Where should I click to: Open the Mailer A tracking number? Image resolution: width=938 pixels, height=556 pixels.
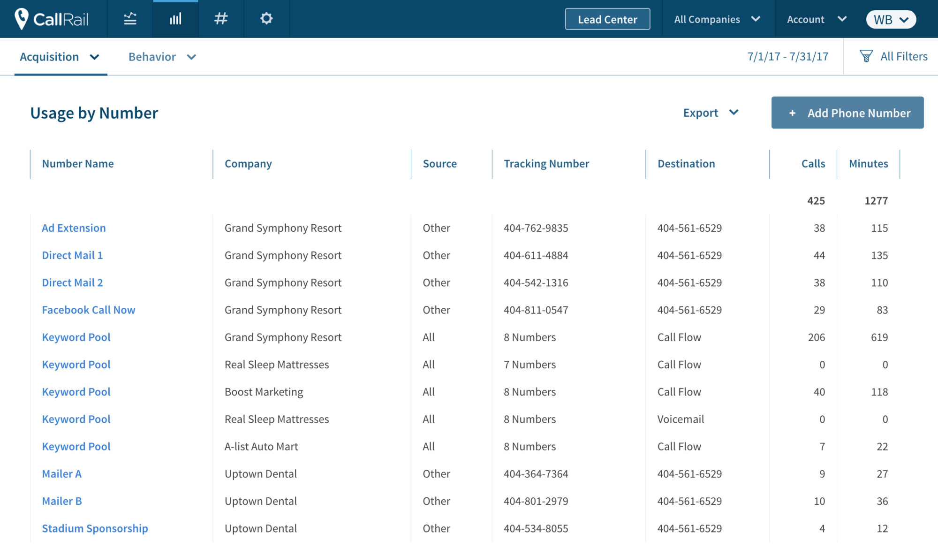[61, 473]
